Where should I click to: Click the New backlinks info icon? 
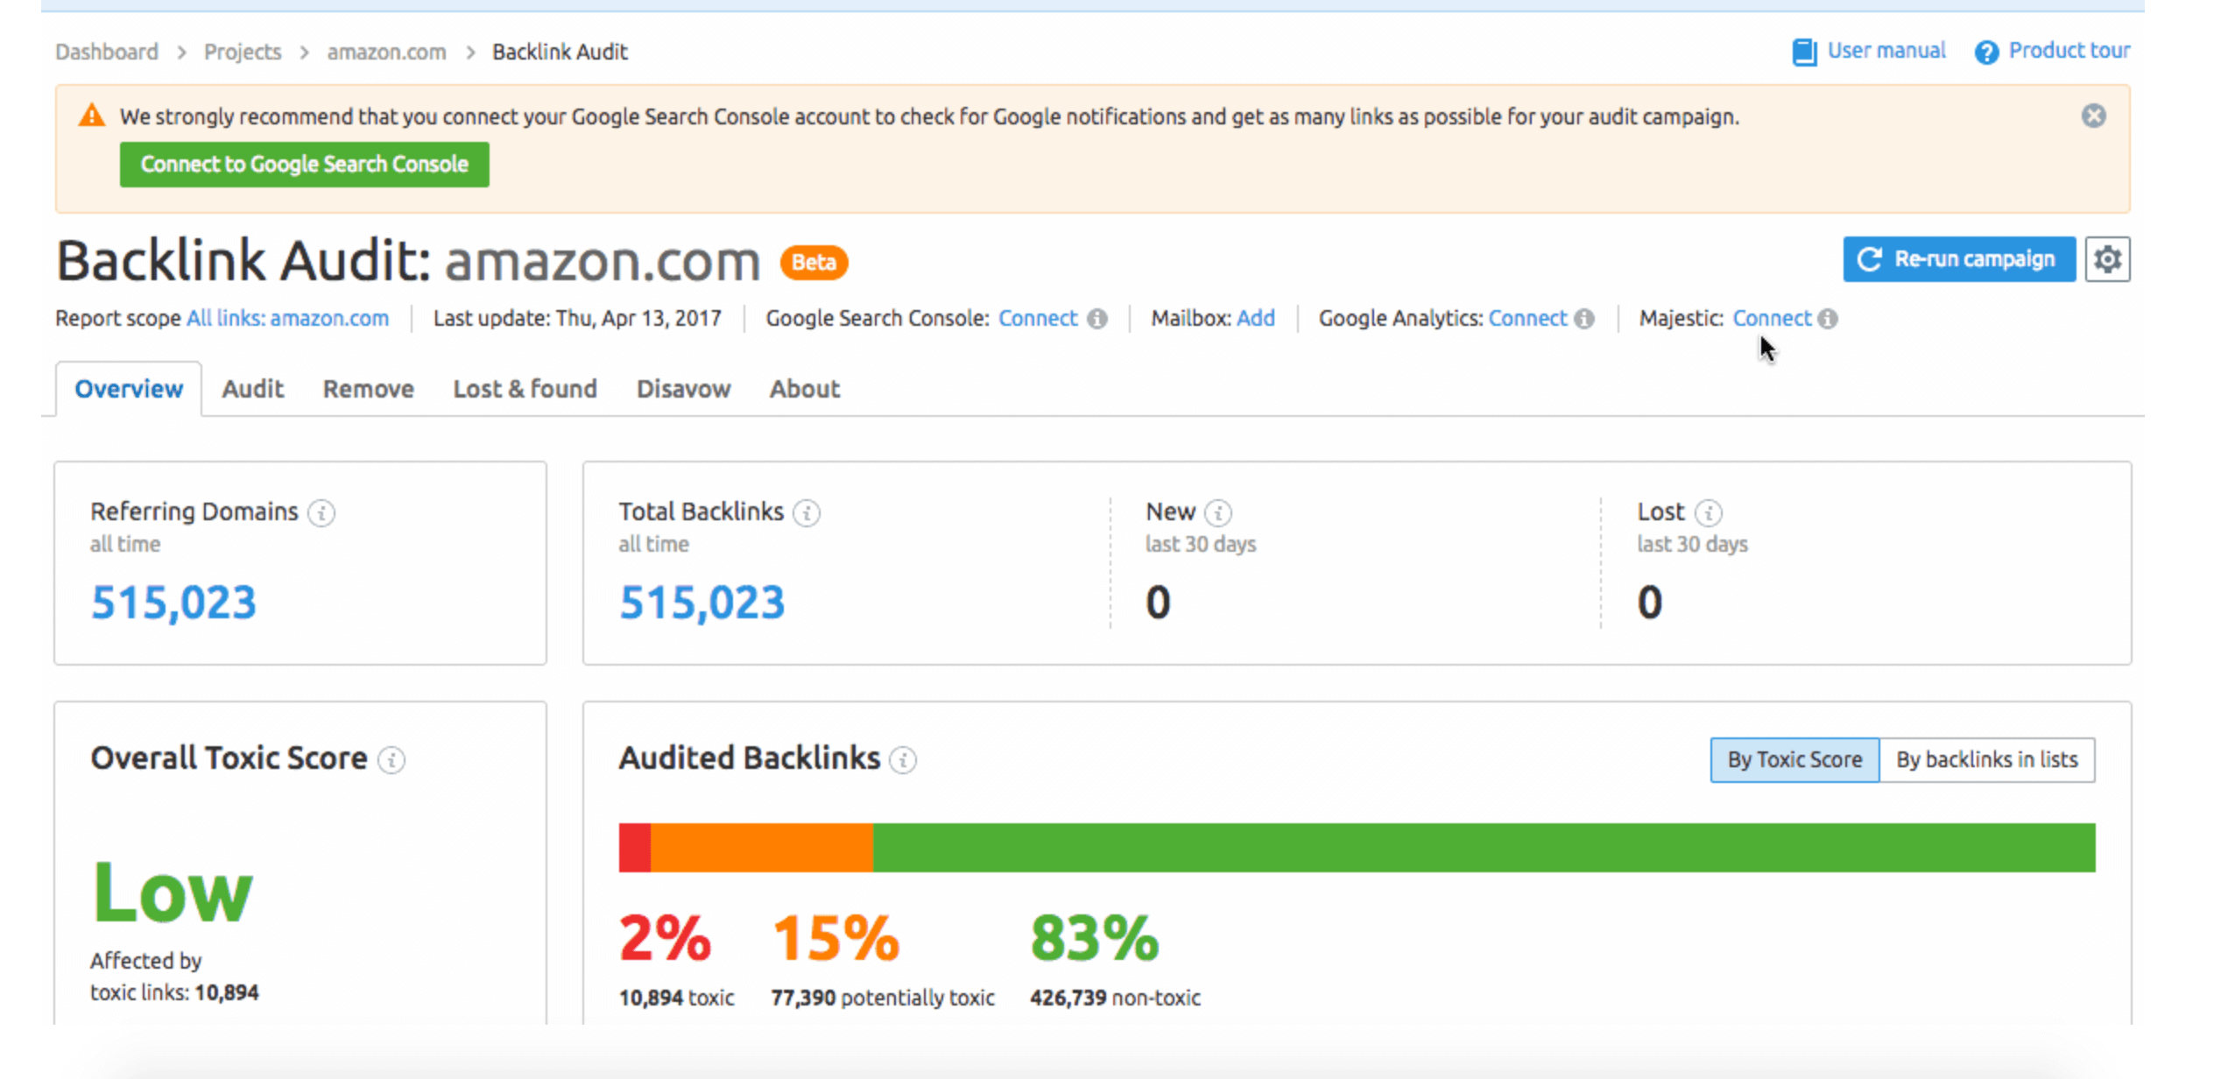click(1217, 513)
